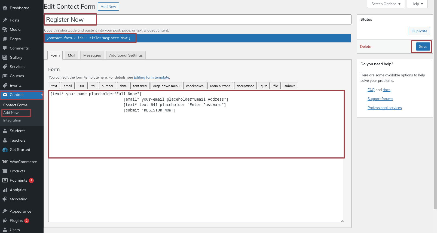This screenshot has width=437, height=233.
Task: Open the FAQ help link
Action: click(x=371, y=90)
